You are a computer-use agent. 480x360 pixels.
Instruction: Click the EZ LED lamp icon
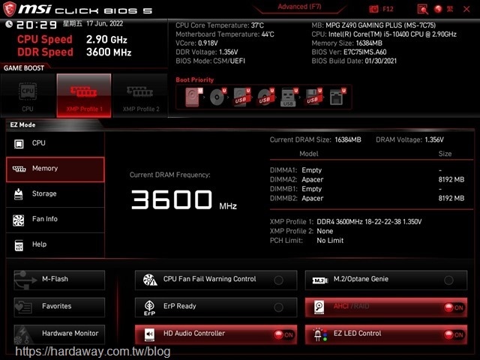pos(319,334)
